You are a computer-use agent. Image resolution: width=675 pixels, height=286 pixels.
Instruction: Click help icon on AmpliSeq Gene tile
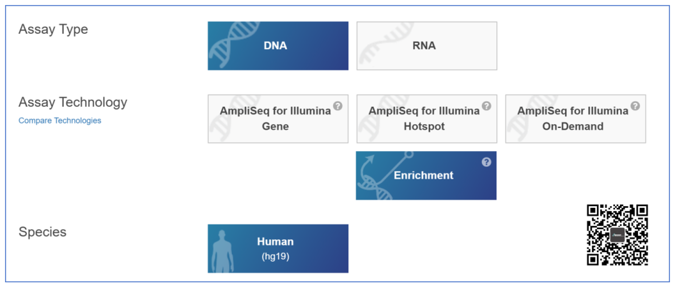coord(337,106)
